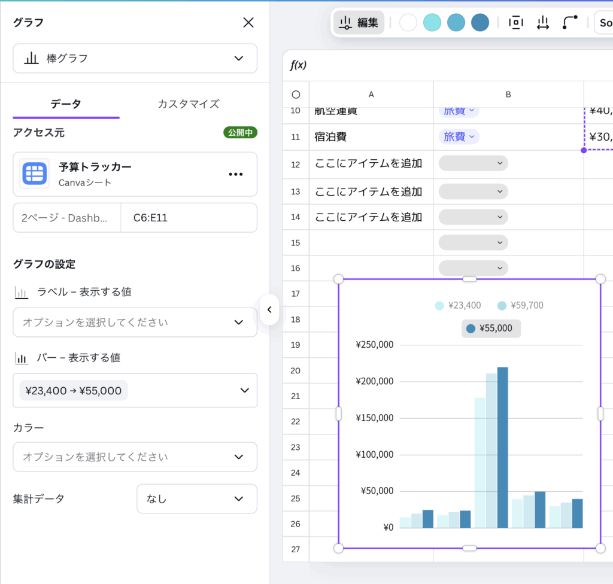Click the 宿泊費 cell in row 11
The width and height of the screenshot is (613, 584).
pos(371,137)
